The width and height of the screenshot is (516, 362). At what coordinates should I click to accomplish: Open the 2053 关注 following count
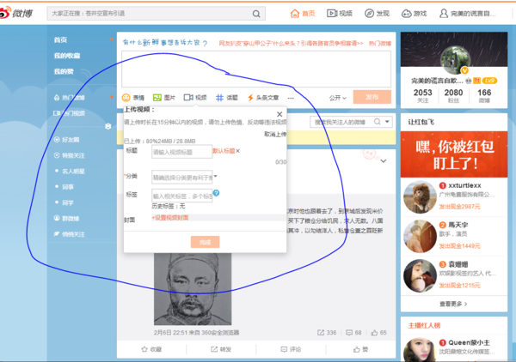[x=423, y=96]
